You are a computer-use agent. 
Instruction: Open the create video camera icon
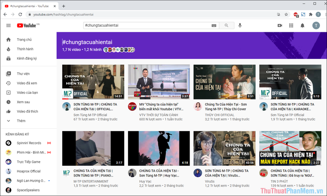280,25
